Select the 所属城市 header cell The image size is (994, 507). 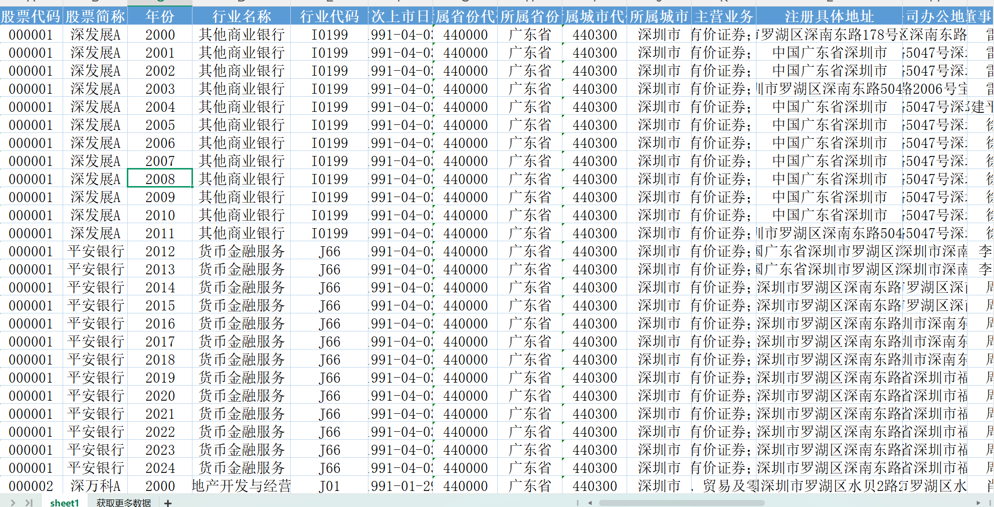(x=659, y=17)
